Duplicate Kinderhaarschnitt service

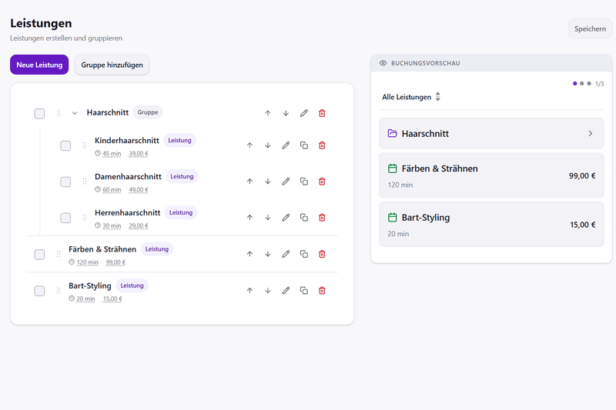(303, 145)
